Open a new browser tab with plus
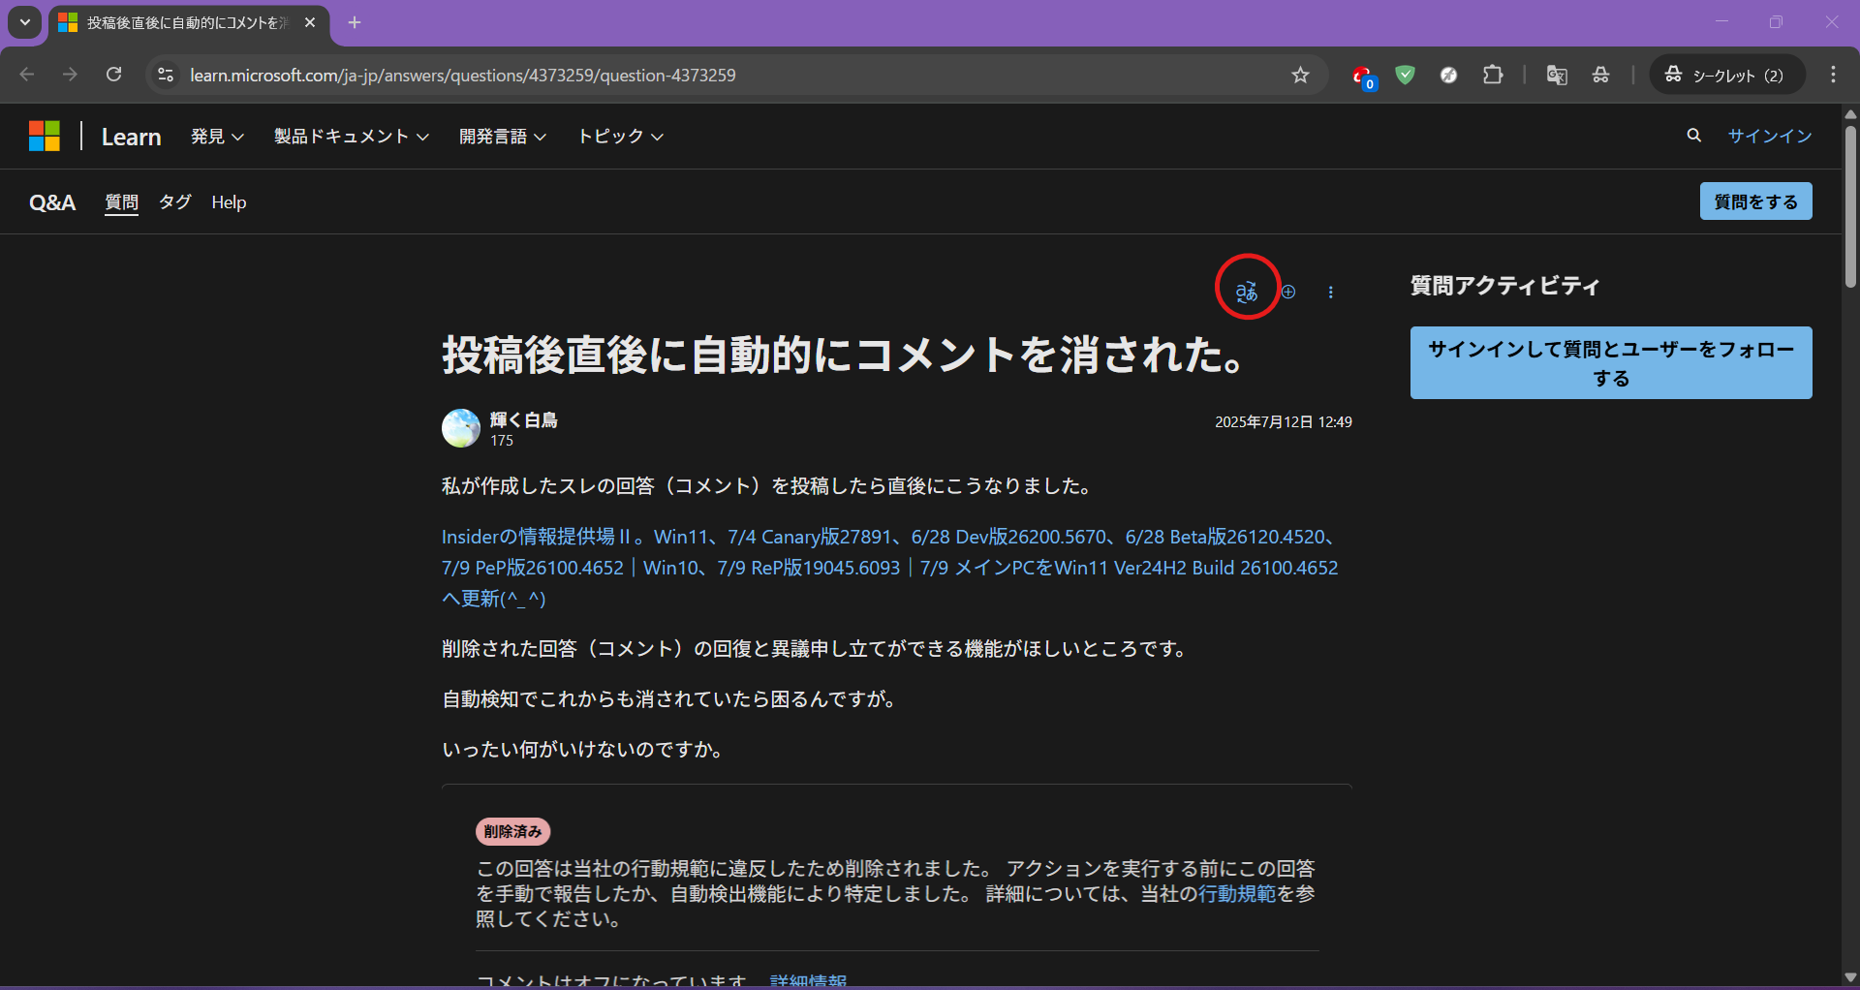Viewport: 1860px width, 990px height. click(355, 22)
